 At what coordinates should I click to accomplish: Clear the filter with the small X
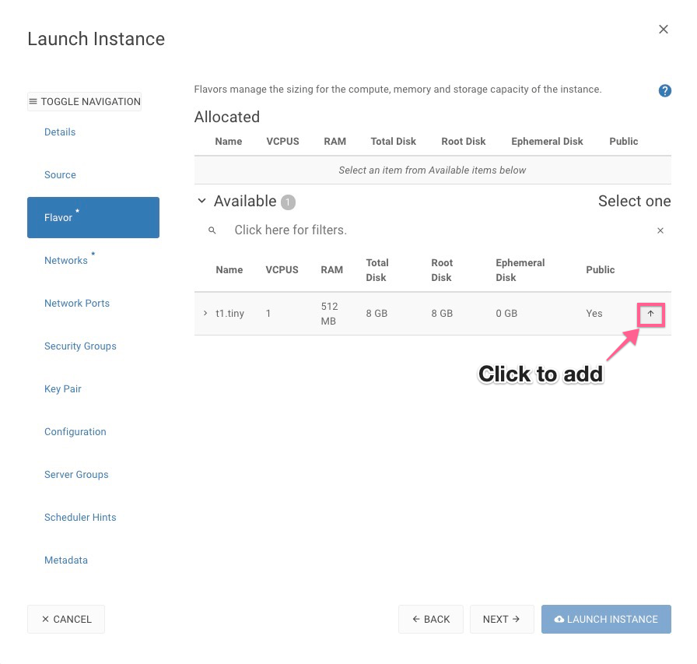660,230
